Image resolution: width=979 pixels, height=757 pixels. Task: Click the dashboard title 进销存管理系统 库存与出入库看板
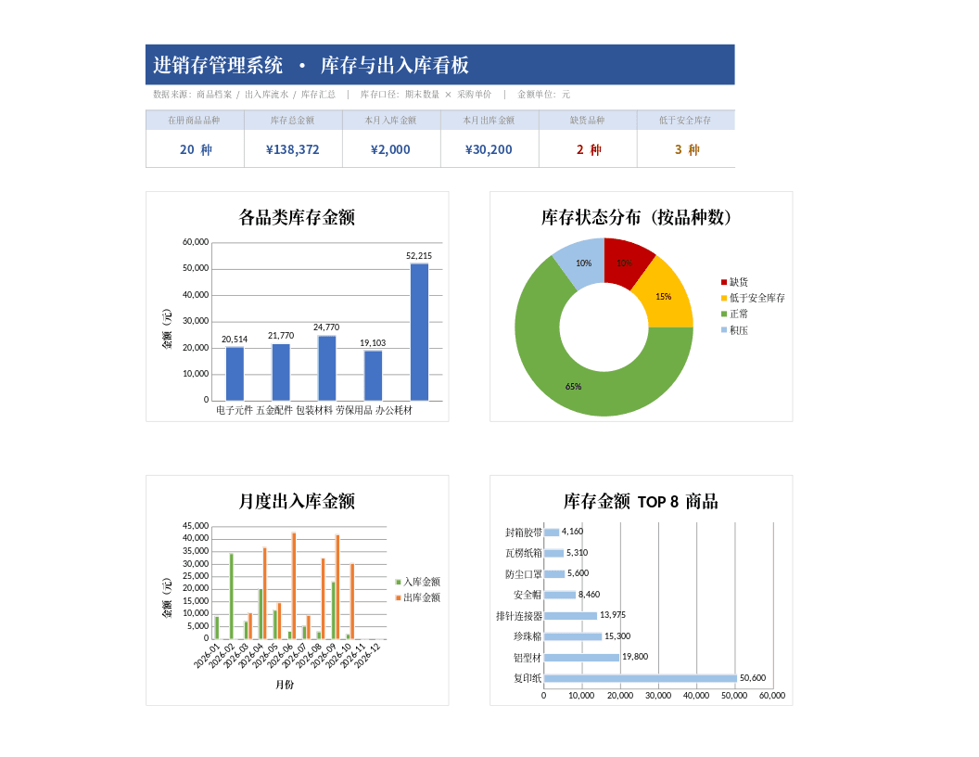point(311,65)
